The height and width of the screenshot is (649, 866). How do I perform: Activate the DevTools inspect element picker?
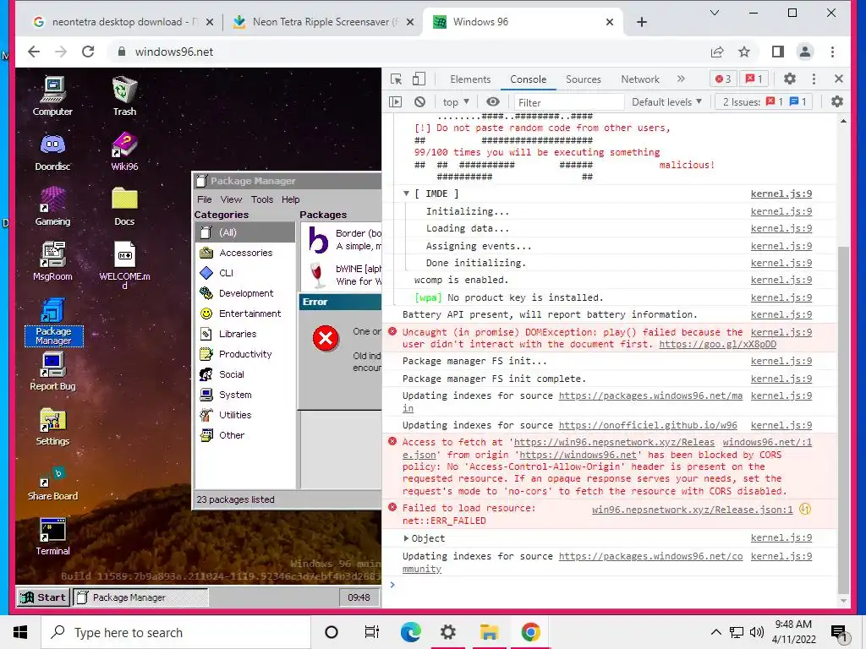[x=396, y=79]
